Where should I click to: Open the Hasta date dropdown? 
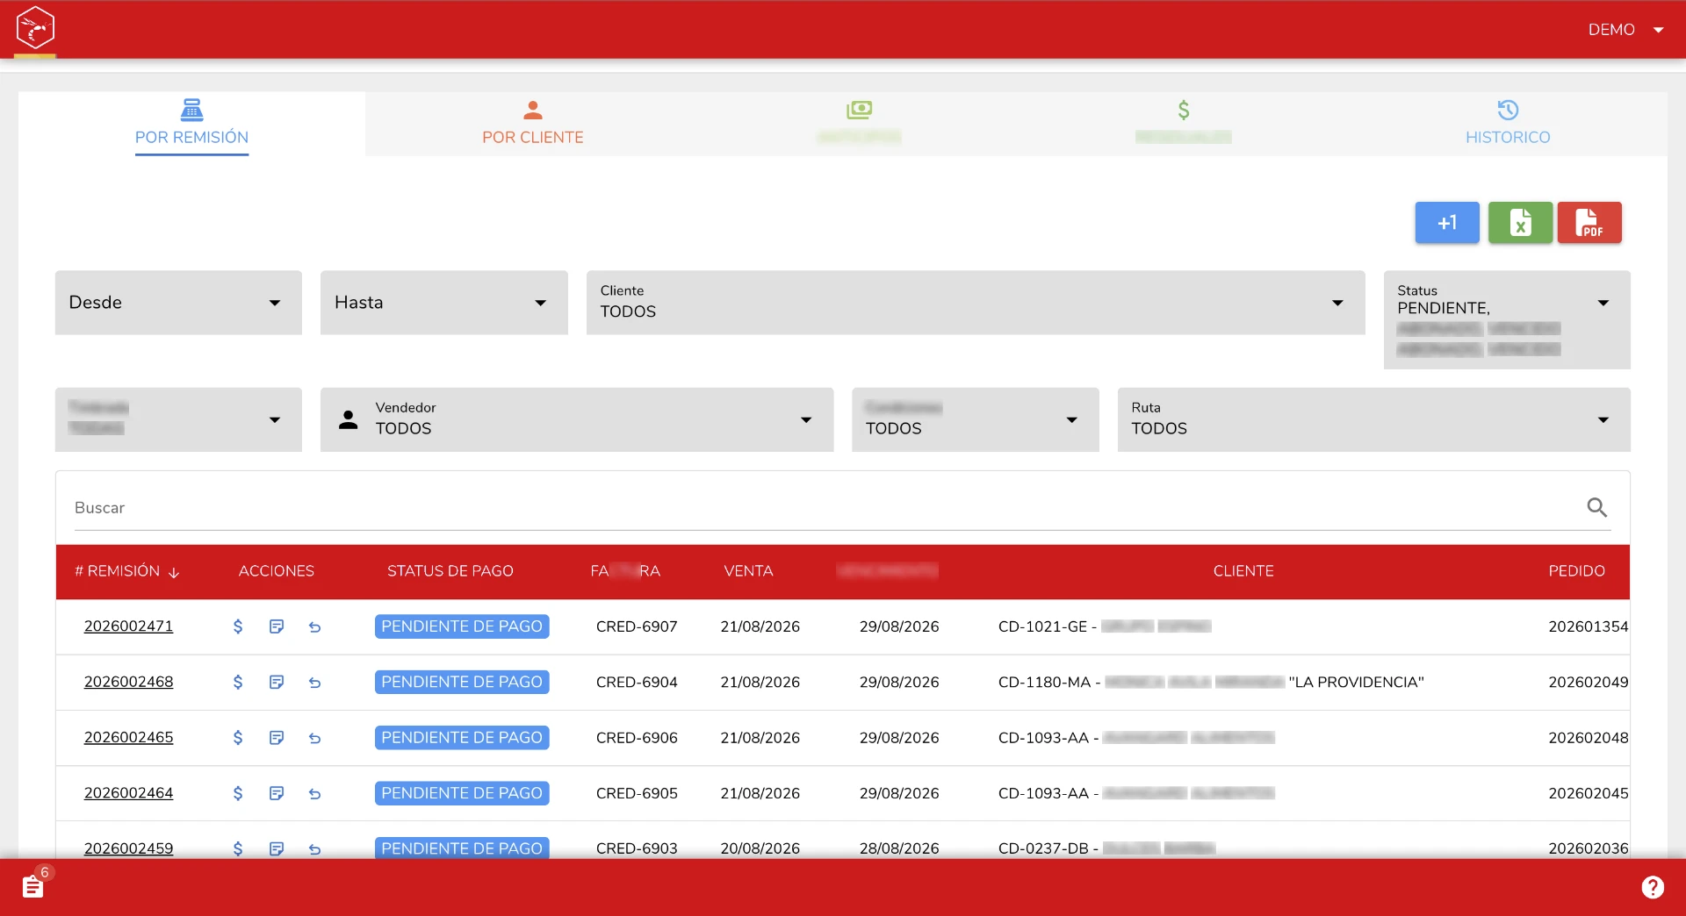coord(443,303)
